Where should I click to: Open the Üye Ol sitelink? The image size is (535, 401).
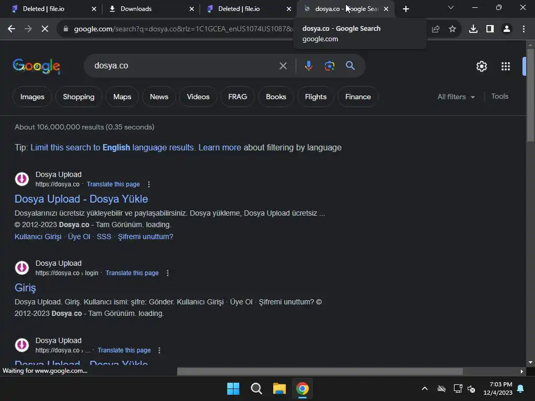(79, 237)
